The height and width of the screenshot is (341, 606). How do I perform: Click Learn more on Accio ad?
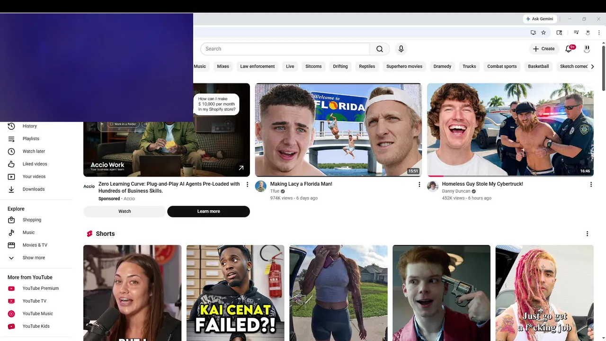208,211
